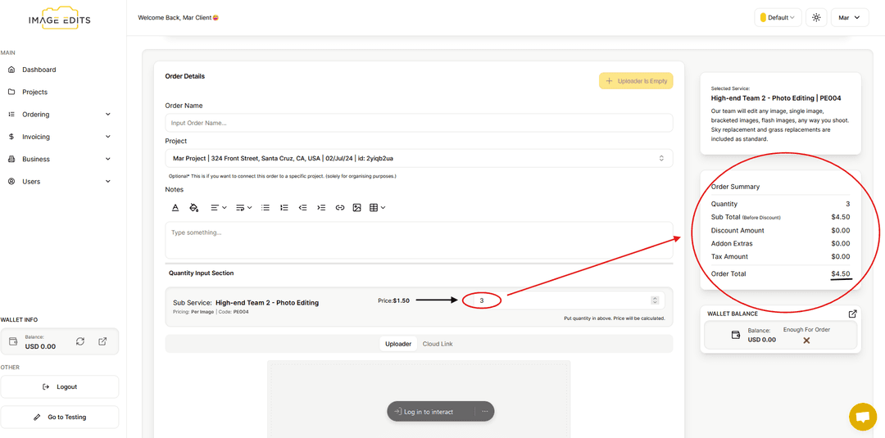Viewport: 885px width, 438px height.
Task: Click the Order Name input field
Action: 419,123
